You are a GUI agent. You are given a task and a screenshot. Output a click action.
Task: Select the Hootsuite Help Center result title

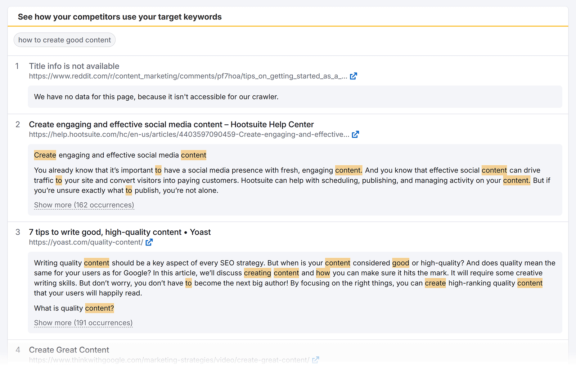pyautogui.click(x=171, y=124)
